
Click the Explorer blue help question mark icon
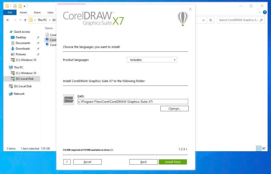tap(265, 12)
